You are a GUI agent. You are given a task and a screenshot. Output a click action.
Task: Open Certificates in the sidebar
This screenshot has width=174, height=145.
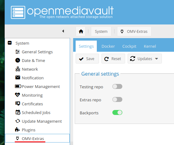[32, 104]
